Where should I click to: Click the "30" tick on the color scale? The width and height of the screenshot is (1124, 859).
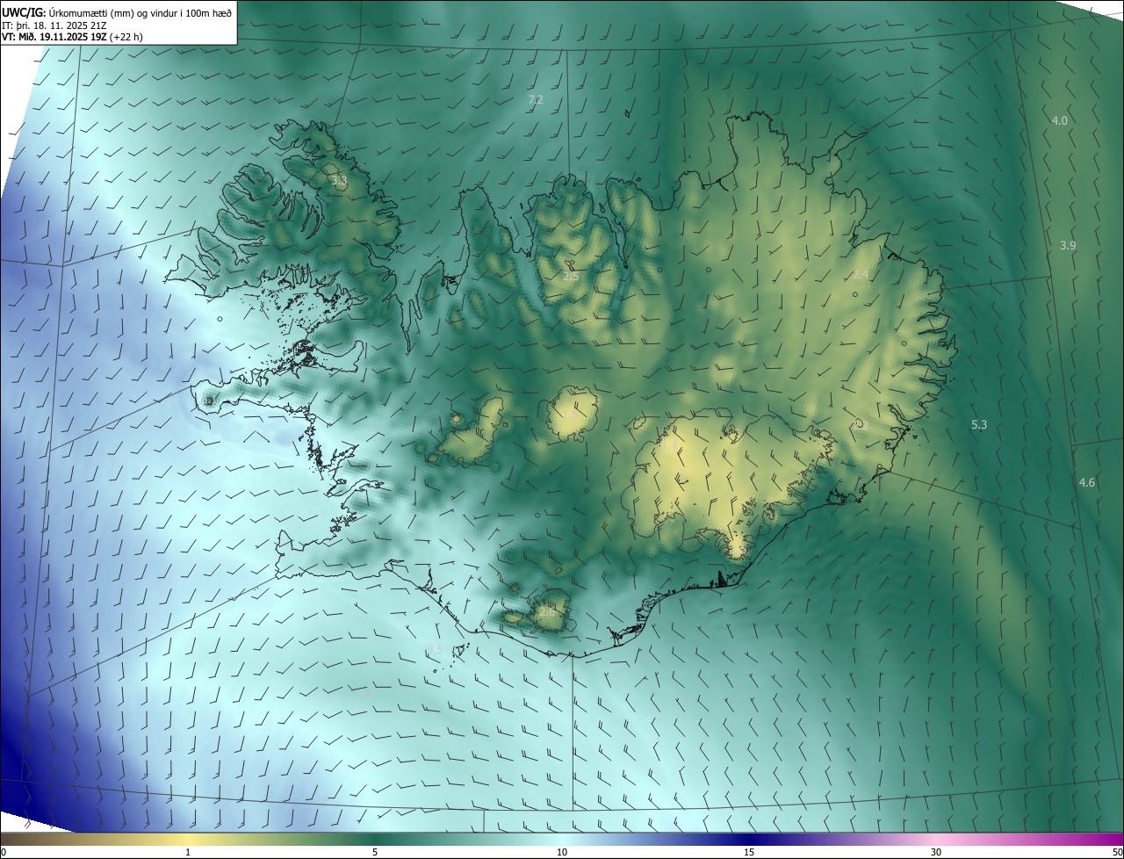click(x=936, y=852)
